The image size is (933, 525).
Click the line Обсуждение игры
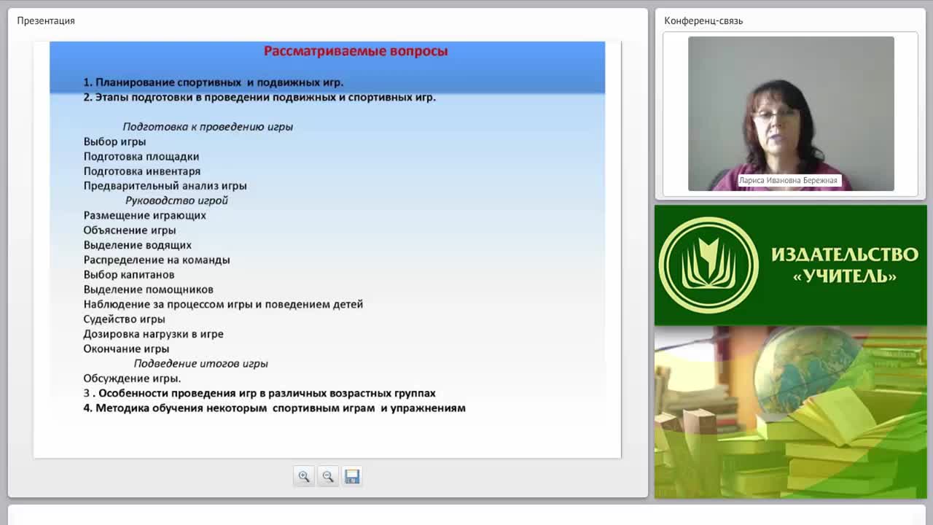(x=132, y=378)
